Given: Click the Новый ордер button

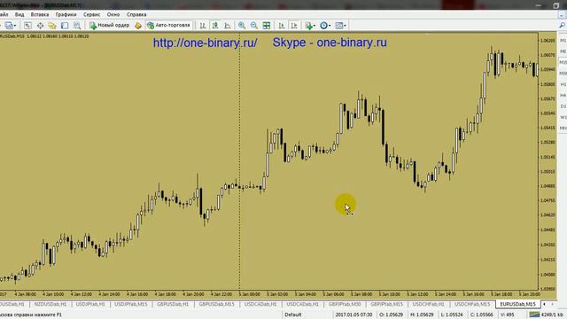Looking at the screenshot, I should pyautogui.click(x=110, y=26).
